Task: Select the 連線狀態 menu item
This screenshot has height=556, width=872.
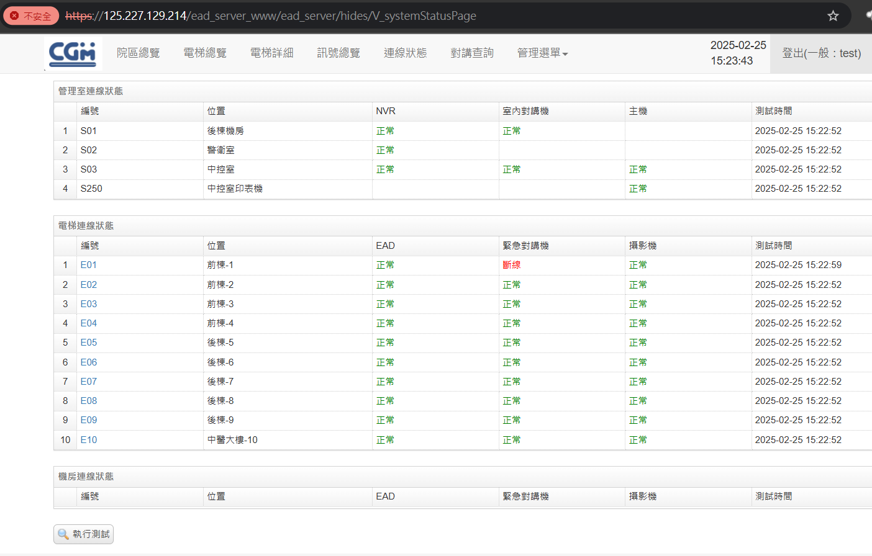Action: tap(406, 53)
